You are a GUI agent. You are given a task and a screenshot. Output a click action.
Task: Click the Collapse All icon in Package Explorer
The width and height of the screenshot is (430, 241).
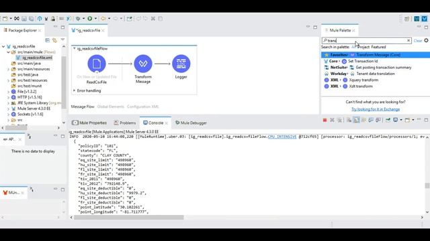pyautogui.click(x=48, y=40)
